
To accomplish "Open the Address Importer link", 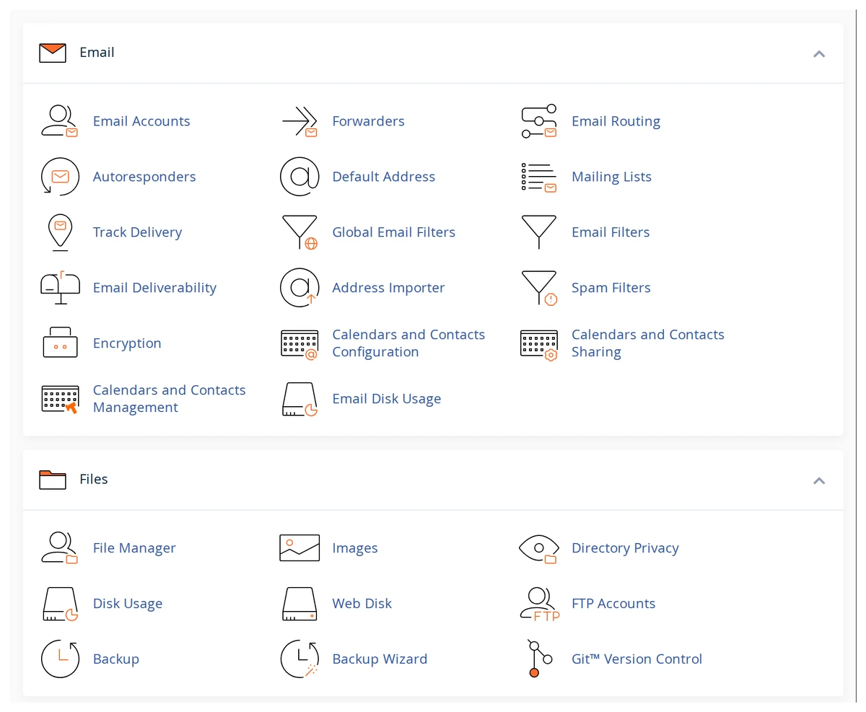I will pyautogui.click(x=388, y=288).
